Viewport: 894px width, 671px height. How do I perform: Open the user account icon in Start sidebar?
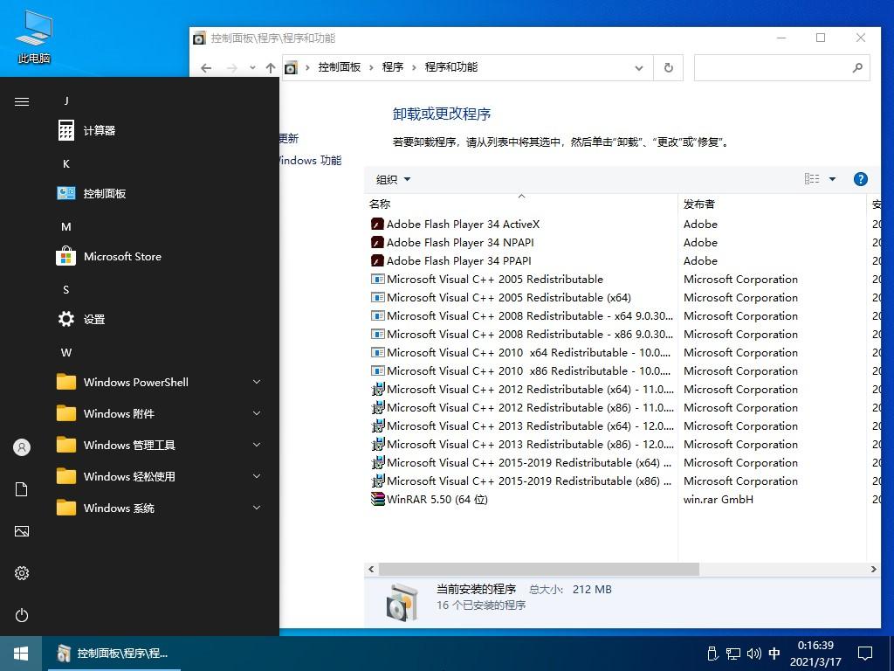click(x=22, y=447)
